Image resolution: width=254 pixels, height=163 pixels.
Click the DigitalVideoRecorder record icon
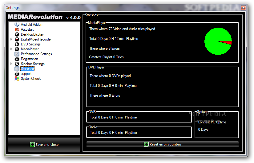17,39
